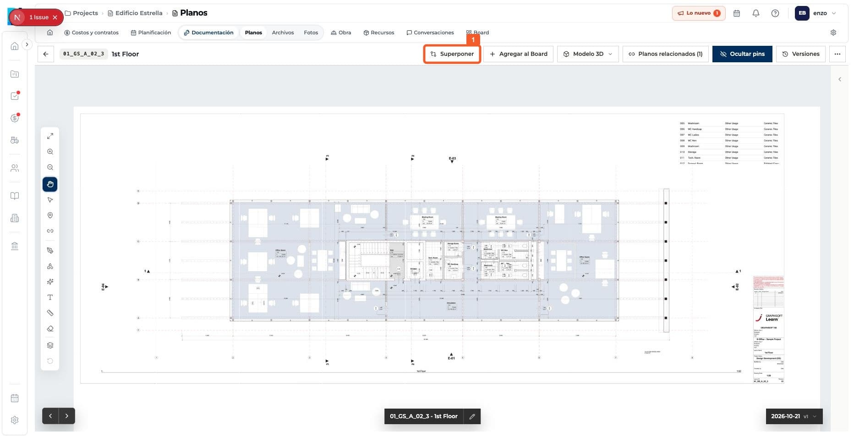Viewport: 854px width, 437px height.
Task: Open the calendar icon in the top bar
Action: tap(737, 13)
